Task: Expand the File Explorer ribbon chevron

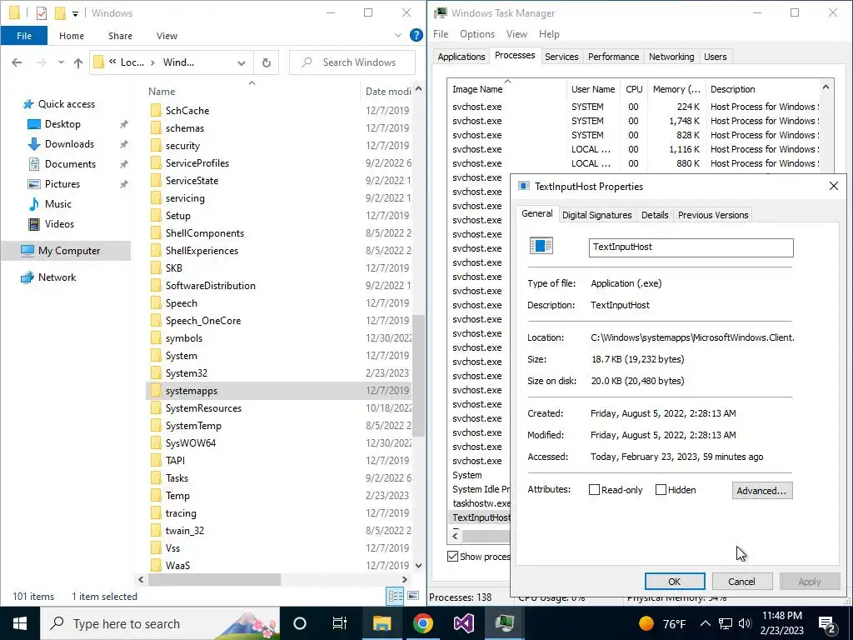Action: coord(397,35)
